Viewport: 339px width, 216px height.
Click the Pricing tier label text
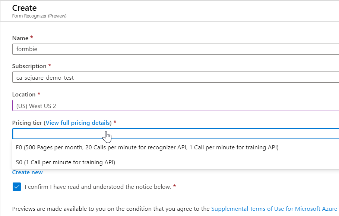[x=27, y=123]
